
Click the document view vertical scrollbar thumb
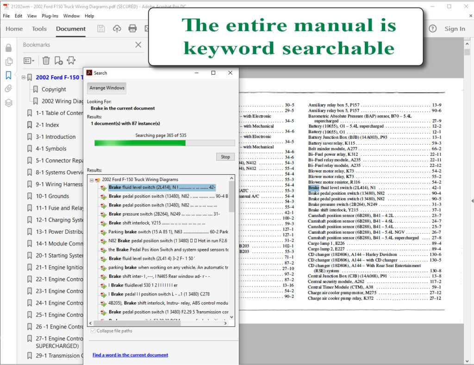click(467, 52)
